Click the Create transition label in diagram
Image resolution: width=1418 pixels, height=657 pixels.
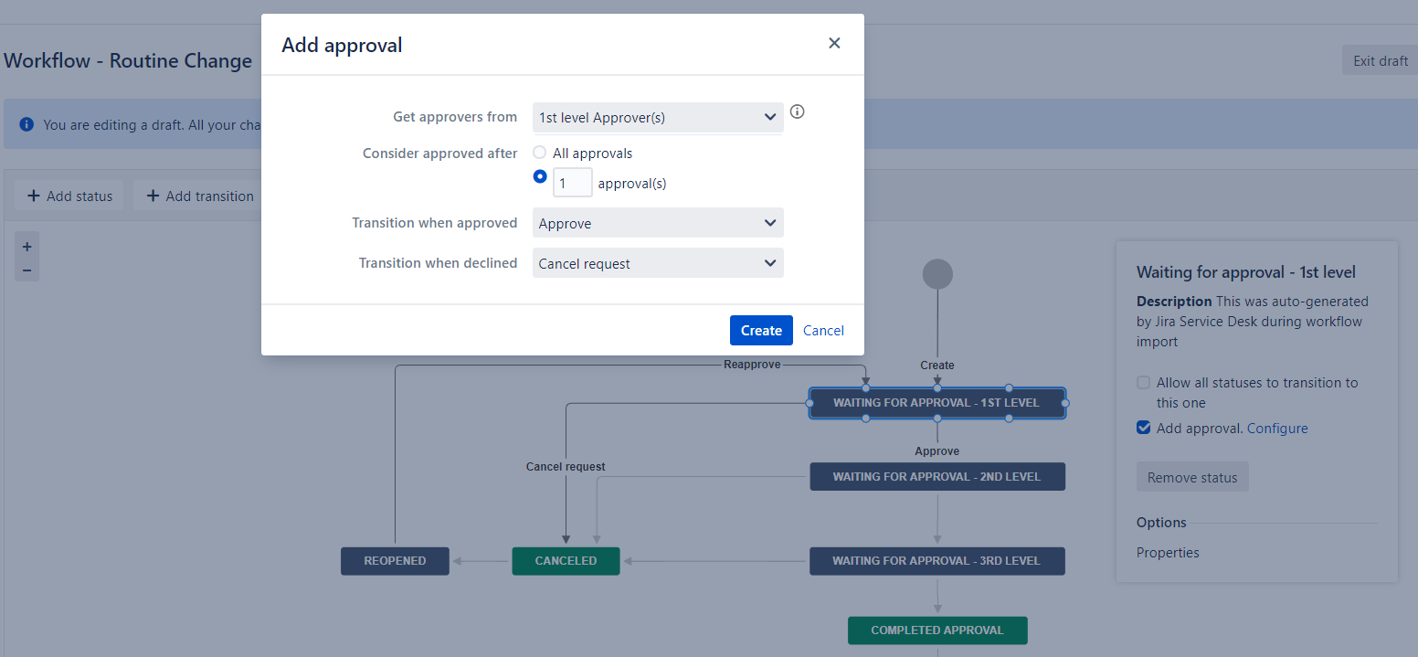coord(937,365)
